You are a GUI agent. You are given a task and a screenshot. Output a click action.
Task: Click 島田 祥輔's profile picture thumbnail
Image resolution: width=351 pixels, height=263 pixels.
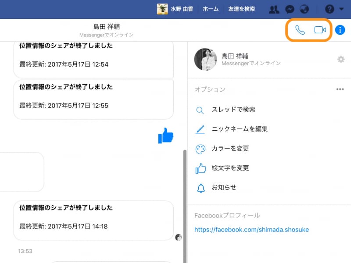tap(205, 59)
